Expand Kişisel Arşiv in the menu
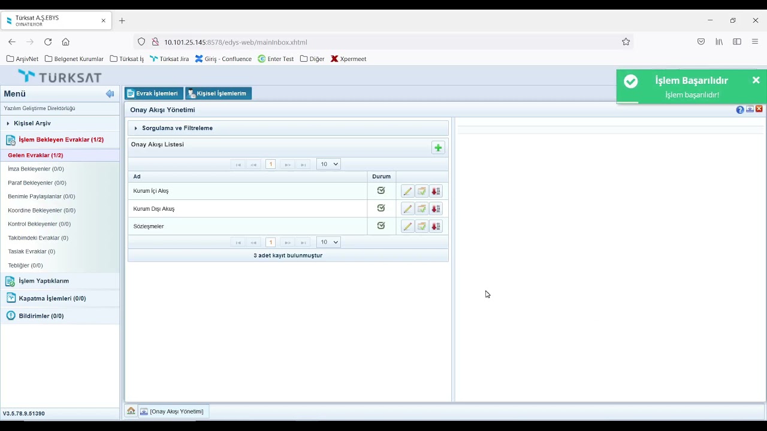 [x=60, y=123]
